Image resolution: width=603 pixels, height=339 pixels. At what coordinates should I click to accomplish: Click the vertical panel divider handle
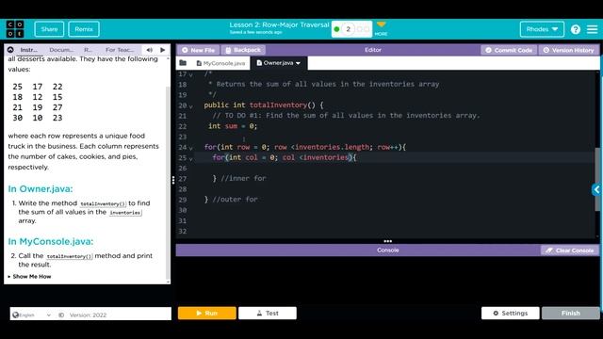(x=173, y=180)
